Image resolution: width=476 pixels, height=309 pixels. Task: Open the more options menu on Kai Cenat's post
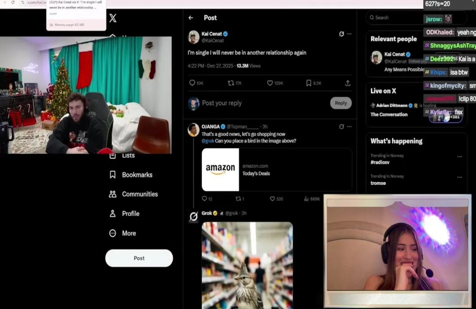pyautogui.click(x=349, y=34)
